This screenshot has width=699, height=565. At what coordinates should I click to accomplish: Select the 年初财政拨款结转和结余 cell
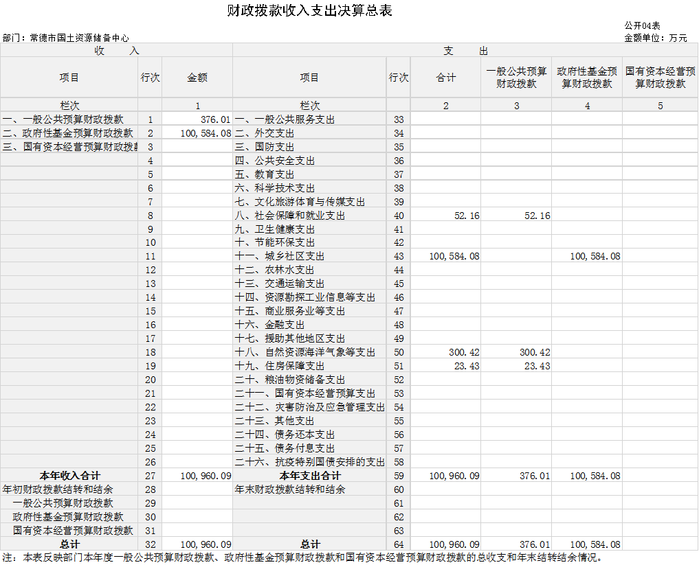[69, 489]
